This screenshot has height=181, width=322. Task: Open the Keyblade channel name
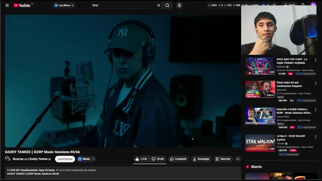pos(281,67)
